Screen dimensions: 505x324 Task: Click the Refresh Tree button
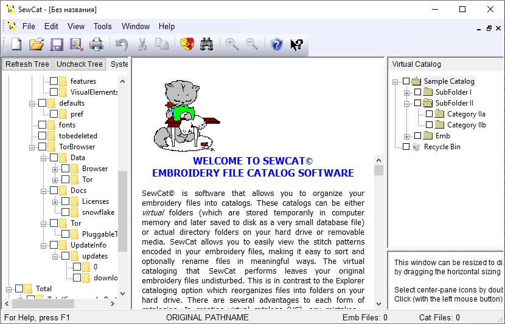pyautogui.click(x=27, y=64)
